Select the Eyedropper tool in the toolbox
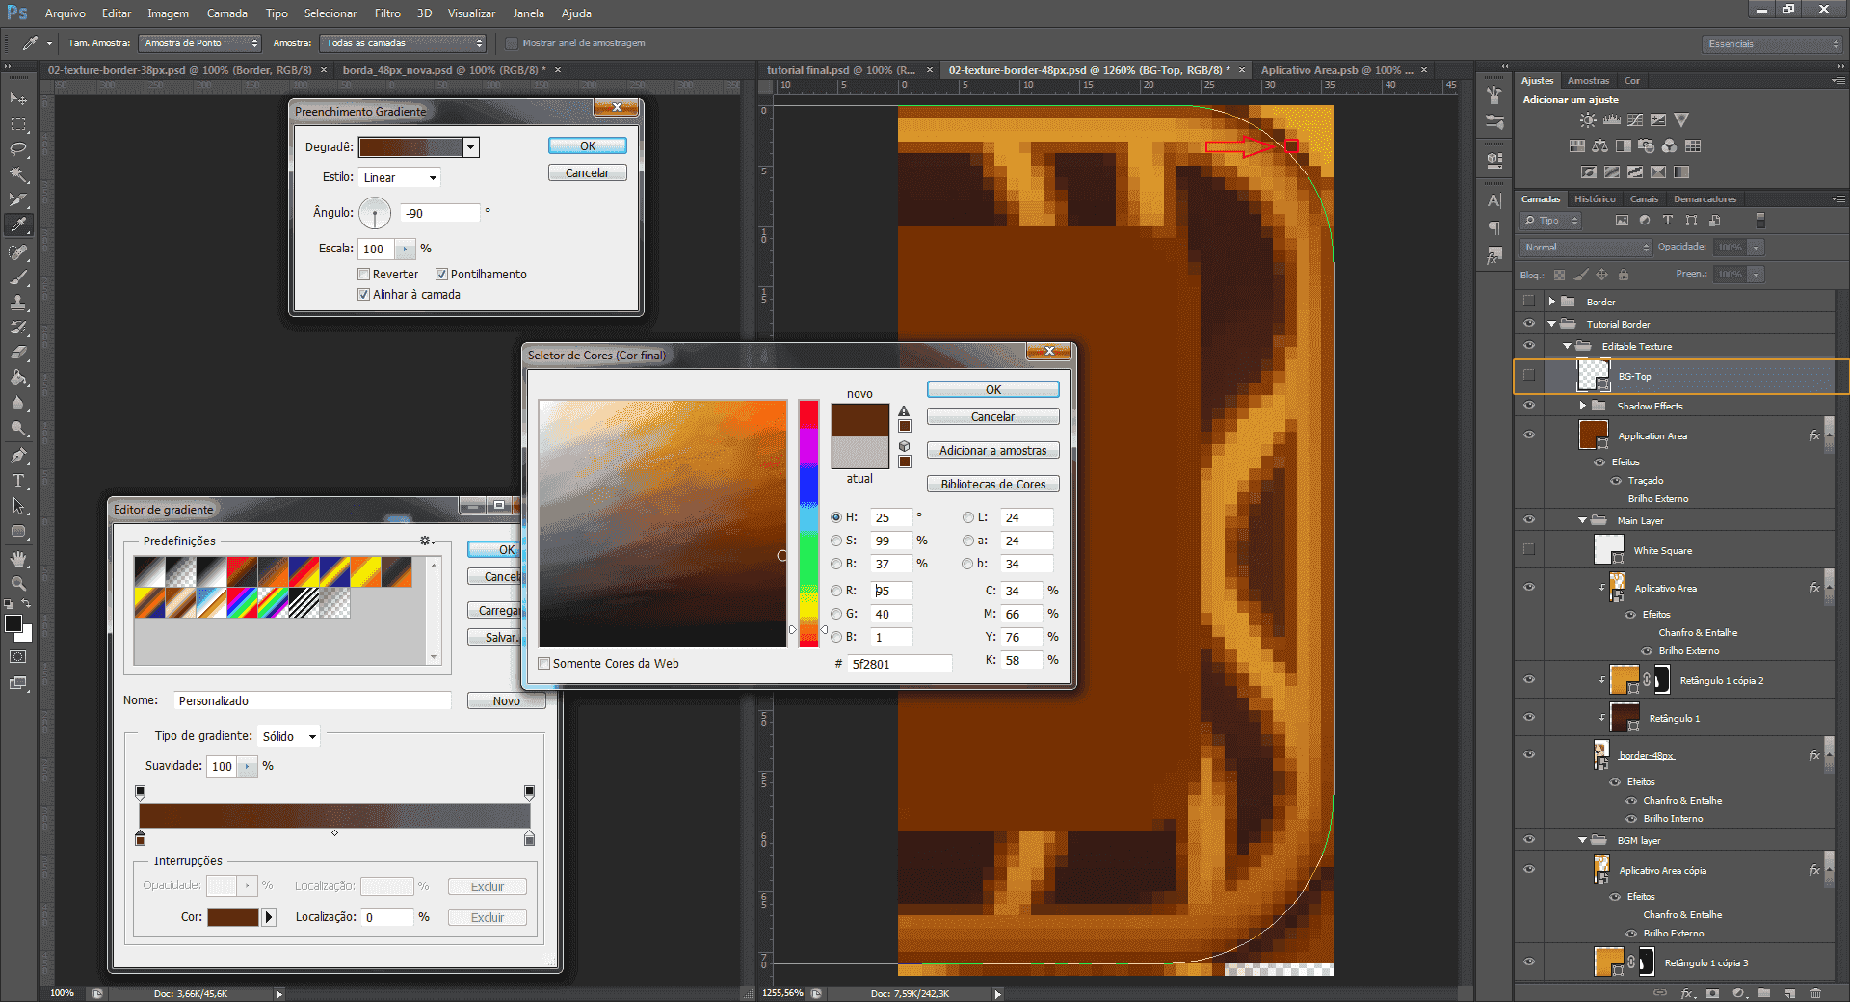Screen dimensions: 1850x1002 pos(18,224)
